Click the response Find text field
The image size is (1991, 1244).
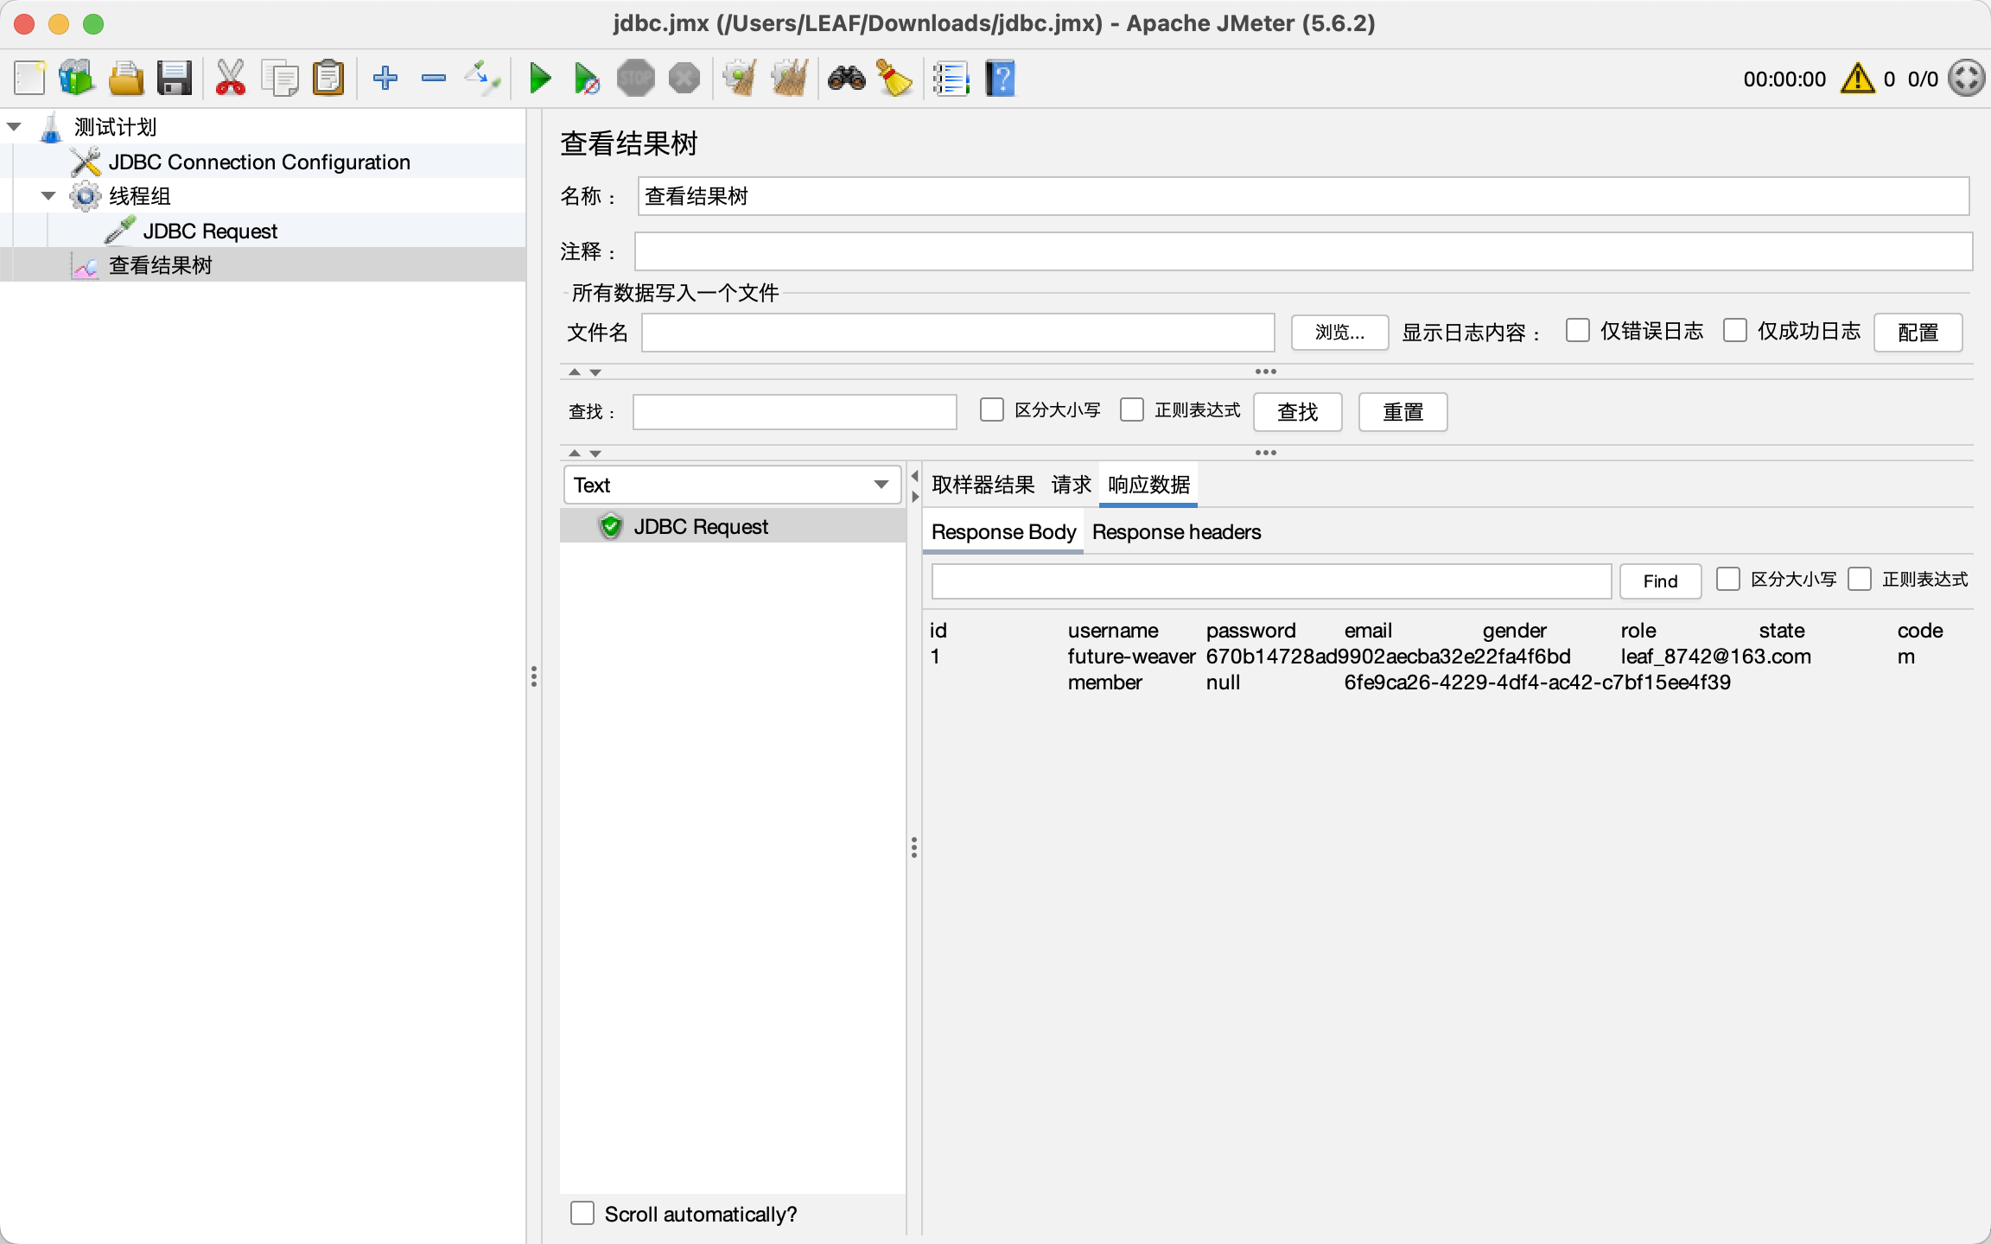[x=1271, y=581]
